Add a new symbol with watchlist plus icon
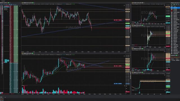 tap(172, 4)
